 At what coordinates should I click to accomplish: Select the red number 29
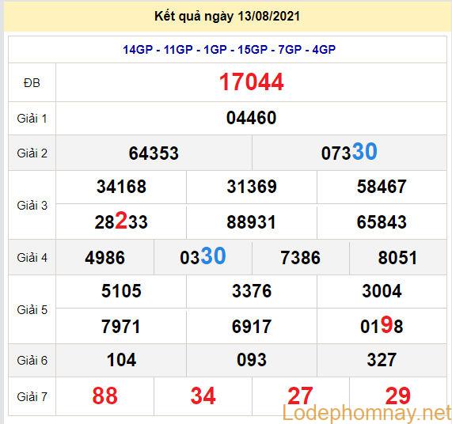398,396
